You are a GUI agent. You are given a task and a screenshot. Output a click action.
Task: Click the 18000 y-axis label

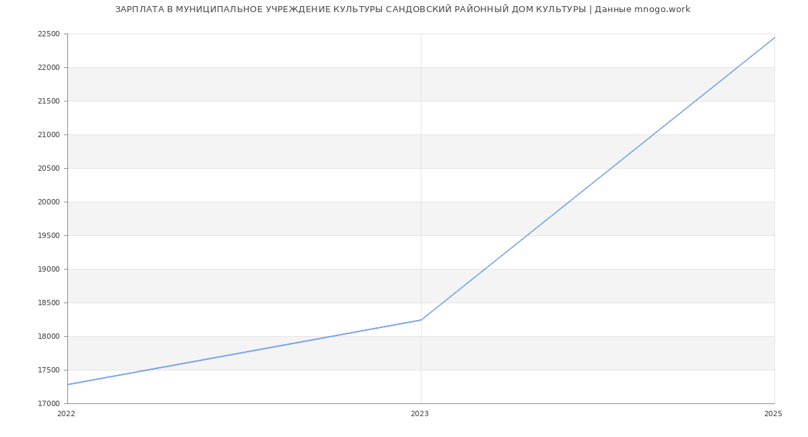[x=49, y=337]
